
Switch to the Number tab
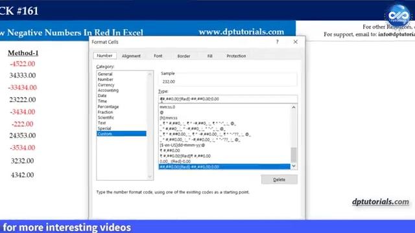pos(104,56)
